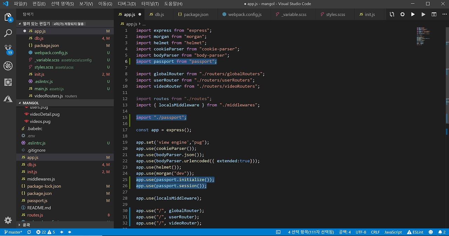Click the code minimap preview
Viewport: 449px width, 236px height.
[x=424, y=36]
